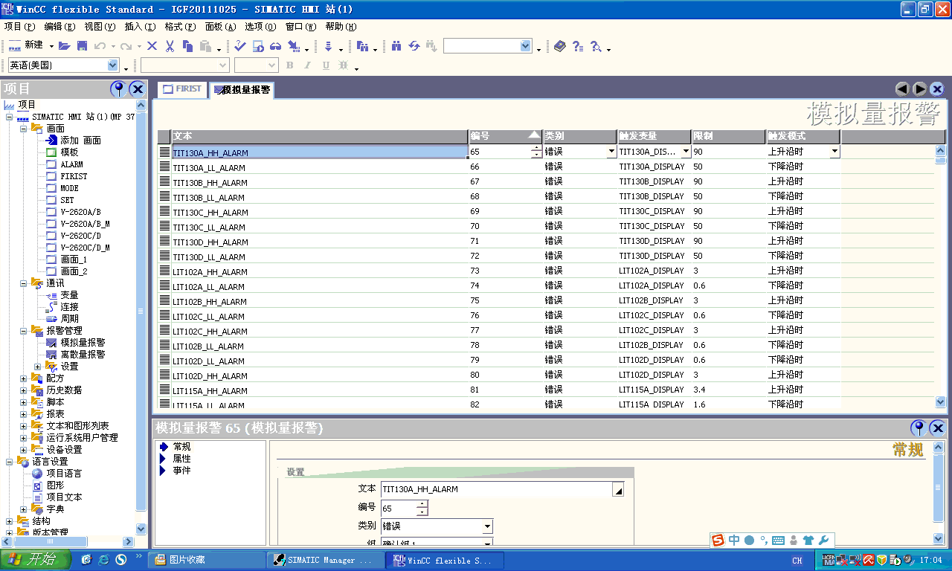Run the consistency check (checkmark) icon
The height and width of the screenshot is (571, 952).
[239, 46]
